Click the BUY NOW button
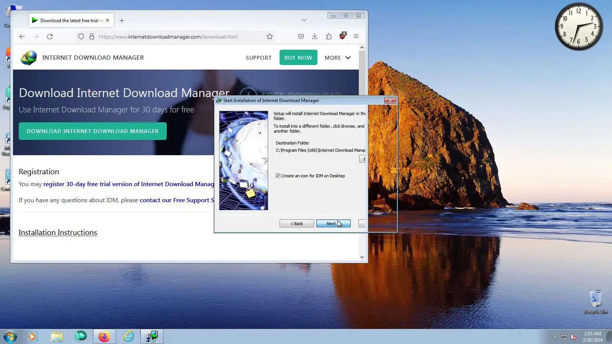Screen dimensions: 612x344 coord(298,57)
